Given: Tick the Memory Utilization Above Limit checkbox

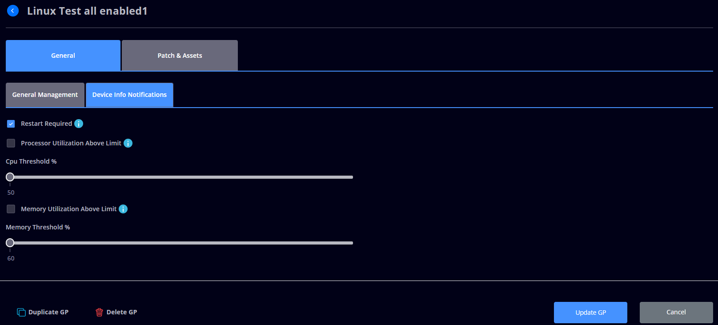Looking at the screenshot, I should (x=11, y=209).
